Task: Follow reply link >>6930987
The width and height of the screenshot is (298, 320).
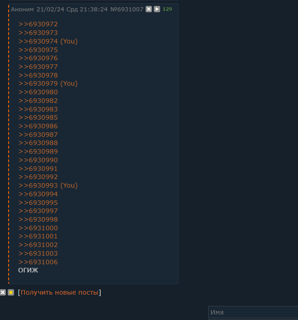Action: tap(38, 135)
